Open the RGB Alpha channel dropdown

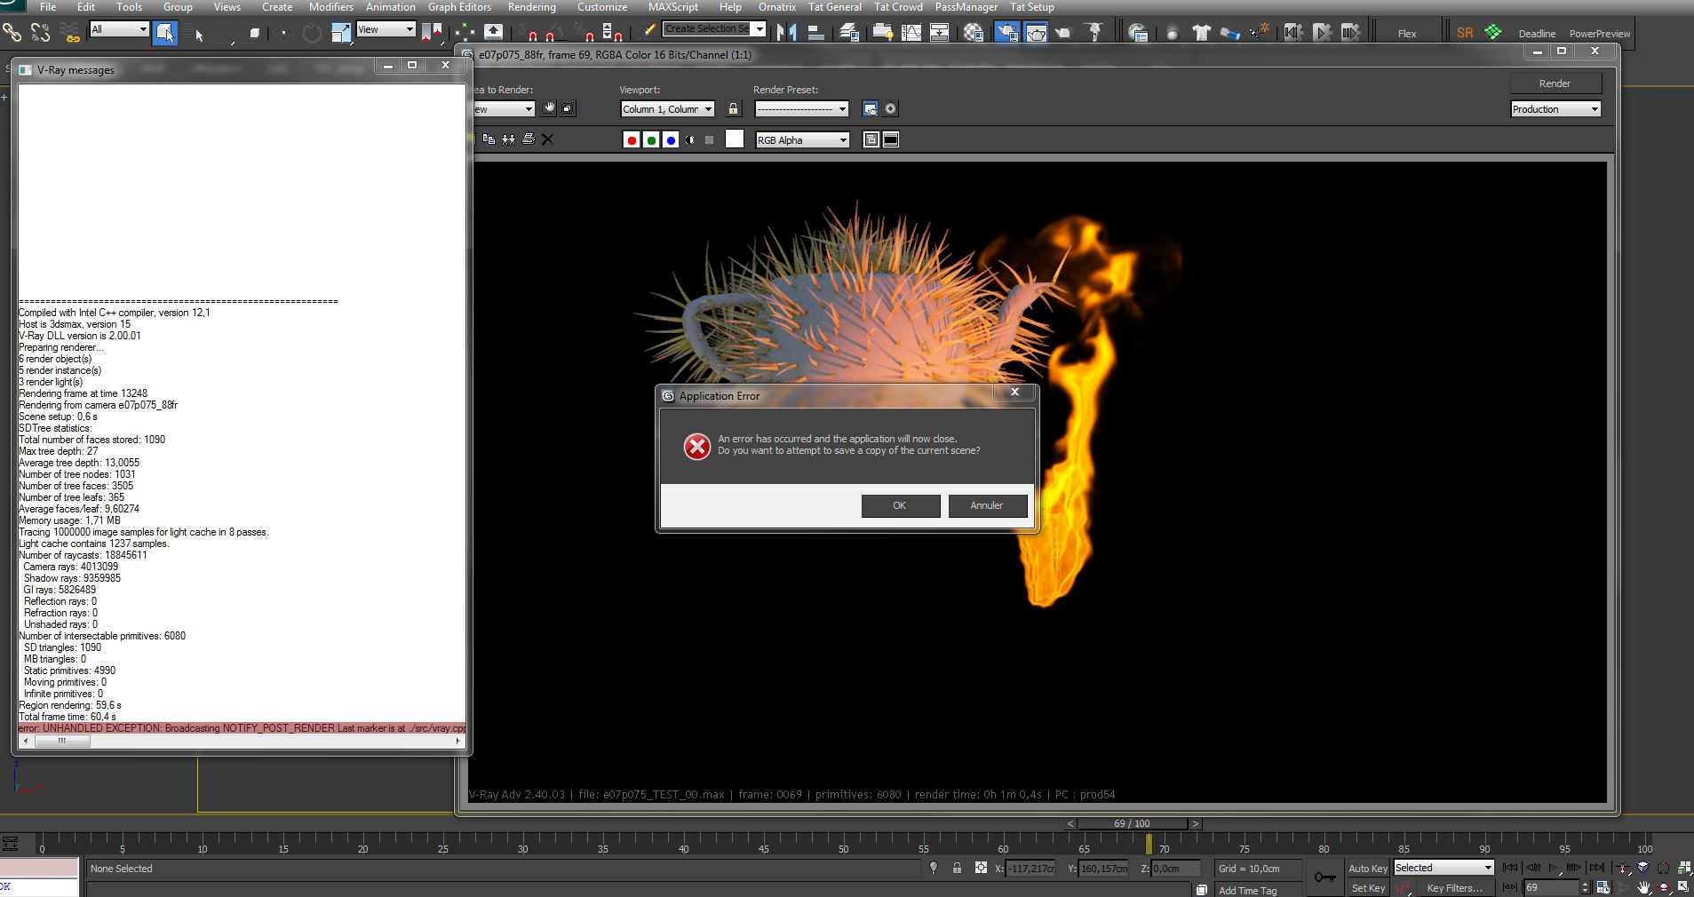point(803,139)
